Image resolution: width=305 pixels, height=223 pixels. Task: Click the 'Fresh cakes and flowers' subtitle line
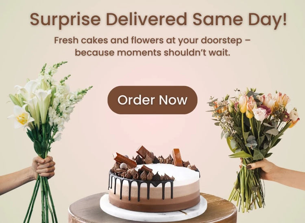152,40
